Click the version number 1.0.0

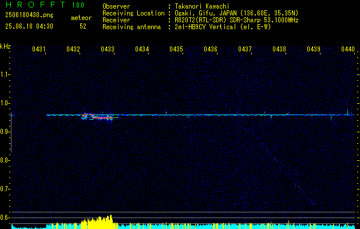78,5
